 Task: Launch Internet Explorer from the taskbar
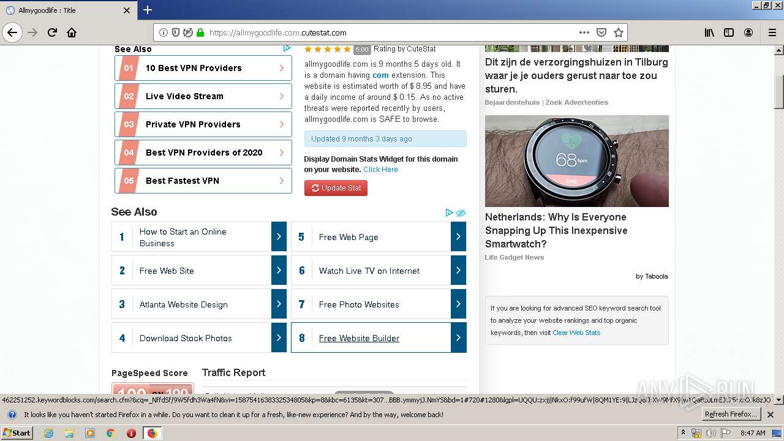tap(49, 433)
